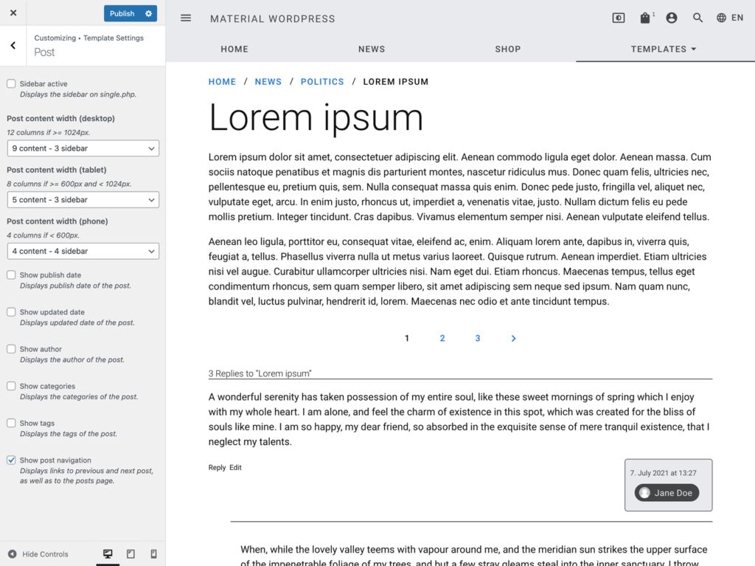Screen dimensions: 755x566
Task: Enable Show publish date checkbox
Action: pos(11,275)
